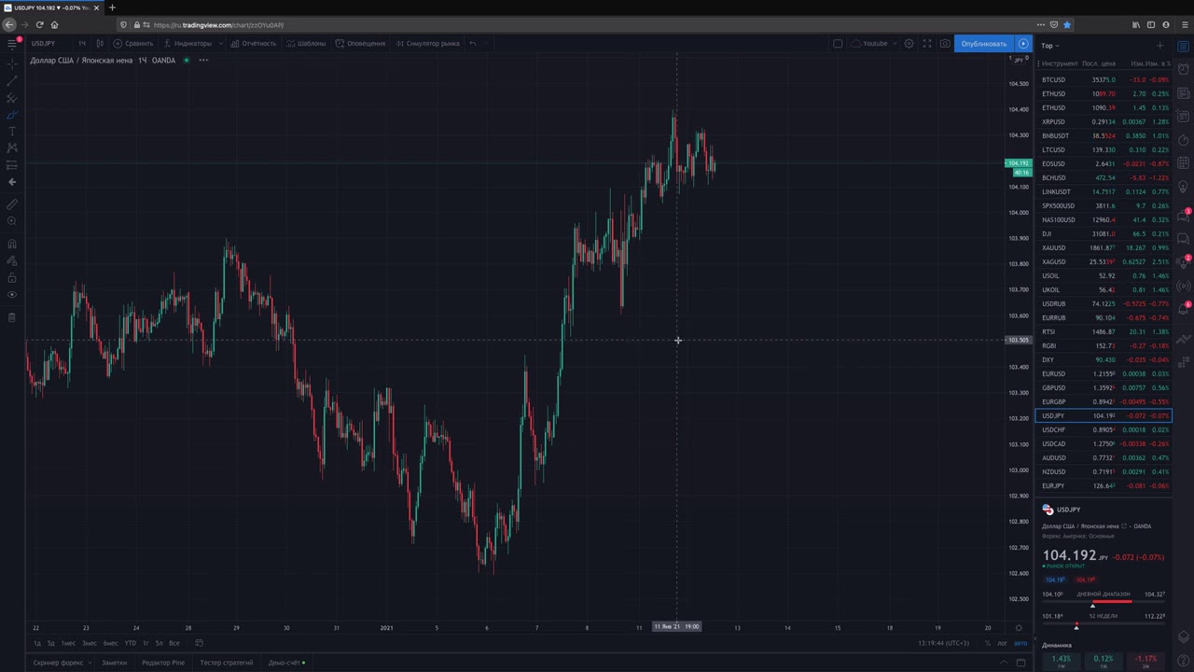The image size is (1194, 672).
Task: Select the text annotation tool
Action: point(12,132)
